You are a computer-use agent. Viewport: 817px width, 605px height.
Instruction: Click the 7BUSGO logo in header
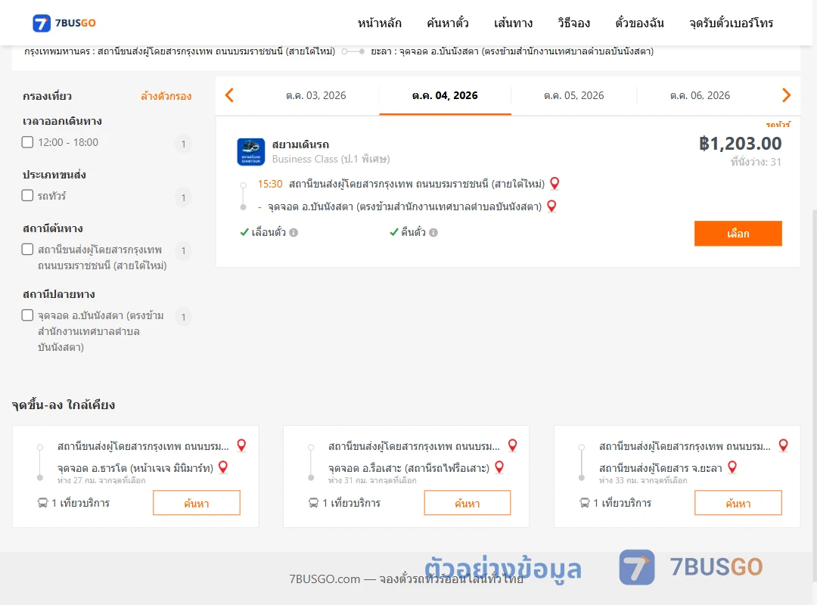[x=64, y=23]
